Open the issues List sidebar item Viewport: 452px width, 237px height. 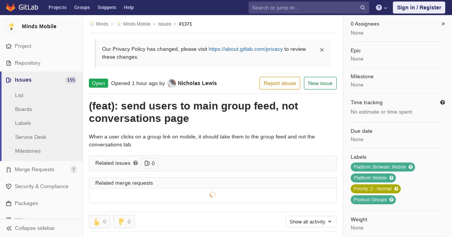[19, 95]
